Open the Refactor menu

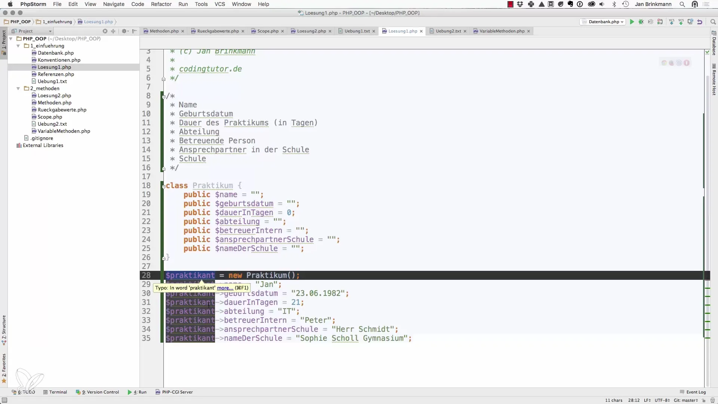coord(161,4)
